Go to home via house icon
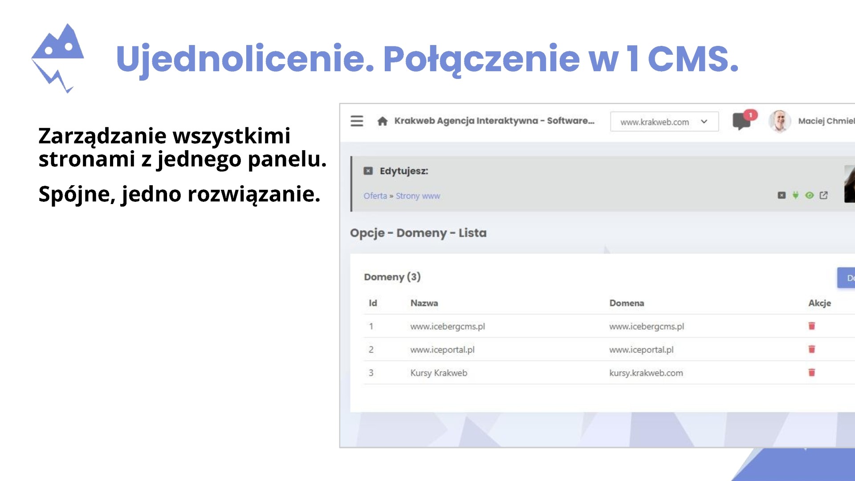 (x=382, y=121)
